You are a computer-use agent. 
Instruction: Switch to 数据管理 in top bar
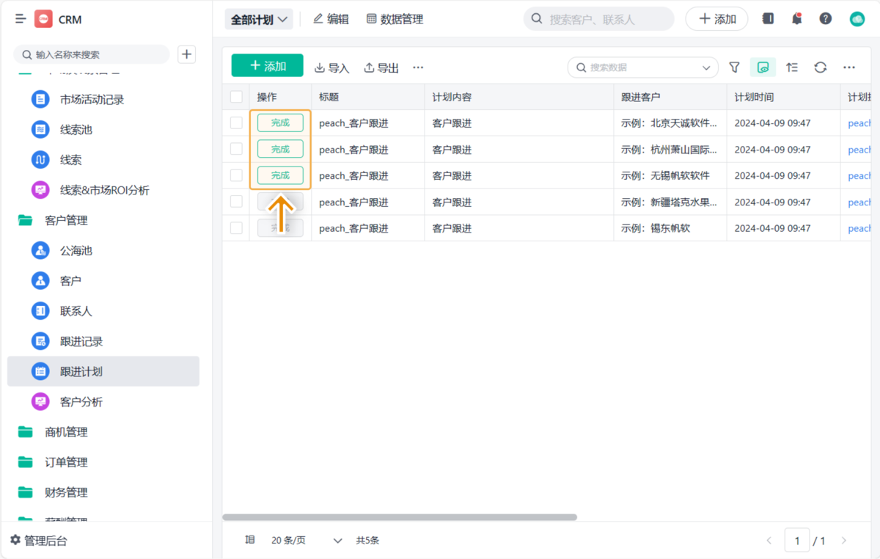tap(395, 19)
